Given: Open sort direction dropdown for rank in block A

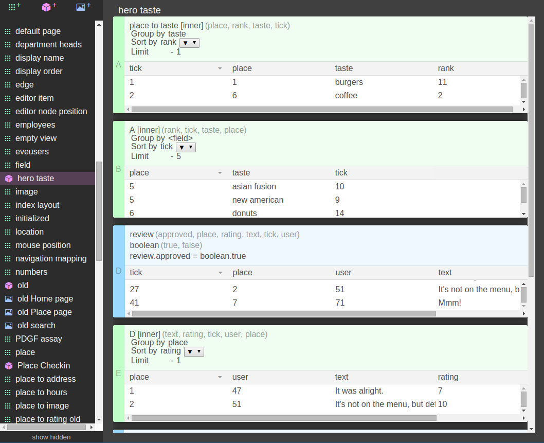Looking at the screenshot, I should (x=189, y=43).
